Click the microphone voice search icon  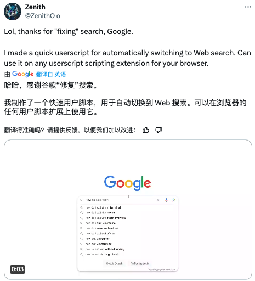point(166,200)
